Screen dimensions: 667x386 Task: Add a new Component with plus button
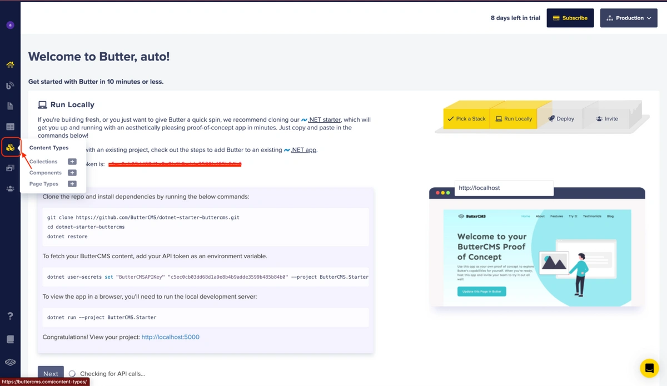(72, 173)
